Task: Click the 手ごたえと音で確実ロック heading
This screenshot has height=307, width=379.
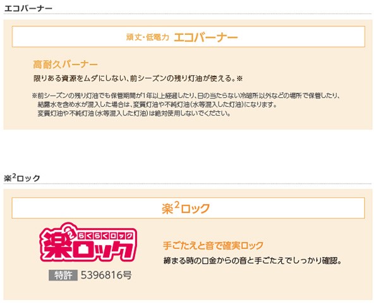Action: pyautogui.click(x=214, y=245)
